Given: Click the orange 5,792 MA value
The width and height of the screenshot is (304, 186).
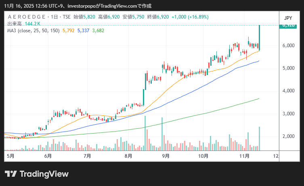Looking at the screenshot, I should (x=68, y=31).
